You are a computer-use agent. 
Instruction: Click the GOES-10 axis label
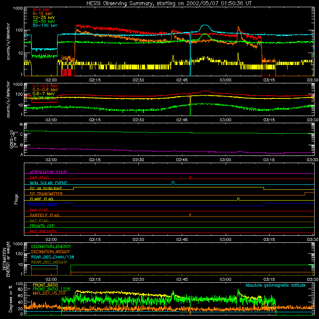tap(12, 139)
